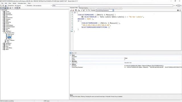This screenshot has height=102, width=182.
Task: Open the Calculation Item menu
Action: tap(22, 3)
